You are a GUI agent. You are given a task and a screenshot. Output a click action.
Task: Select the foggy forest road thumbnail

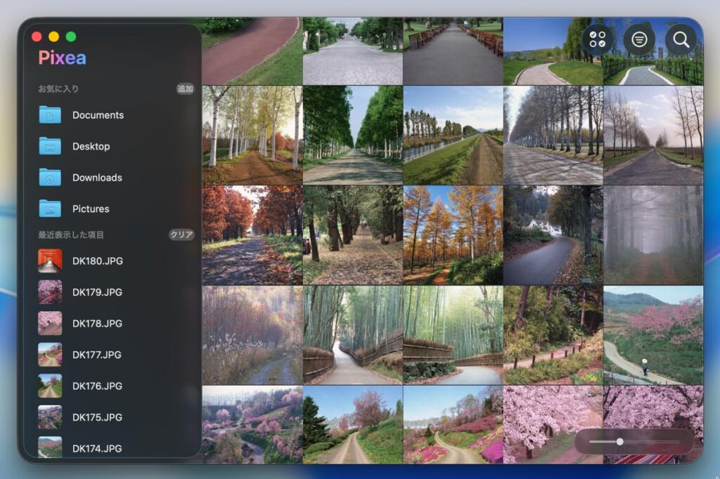[653, 235]
